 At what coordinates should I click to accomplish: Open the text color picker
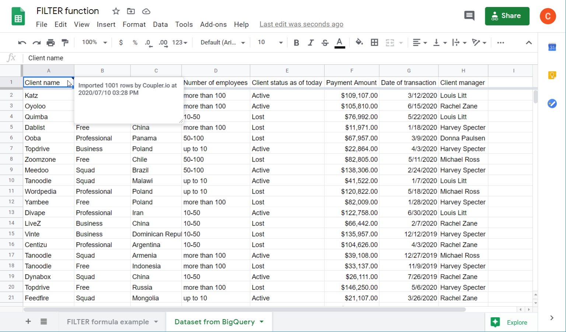pyautogui.click(x=339, y=42)
